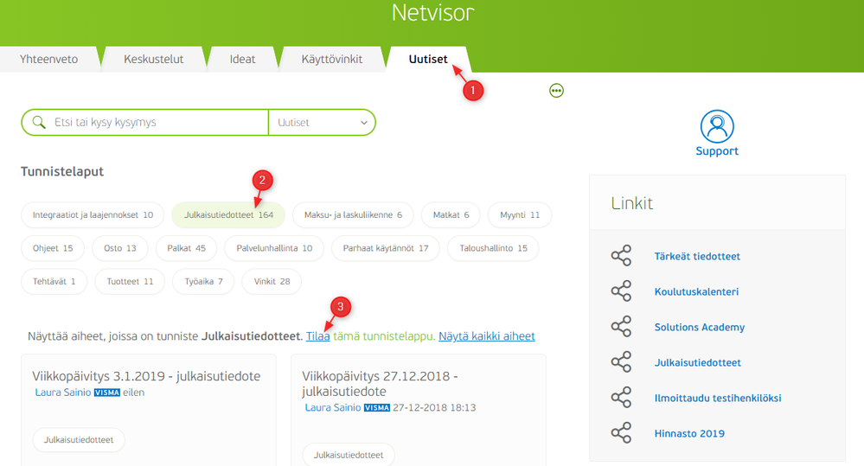Open the Support link text
This screenshot has width=864, height=466.
coord(717,151)
